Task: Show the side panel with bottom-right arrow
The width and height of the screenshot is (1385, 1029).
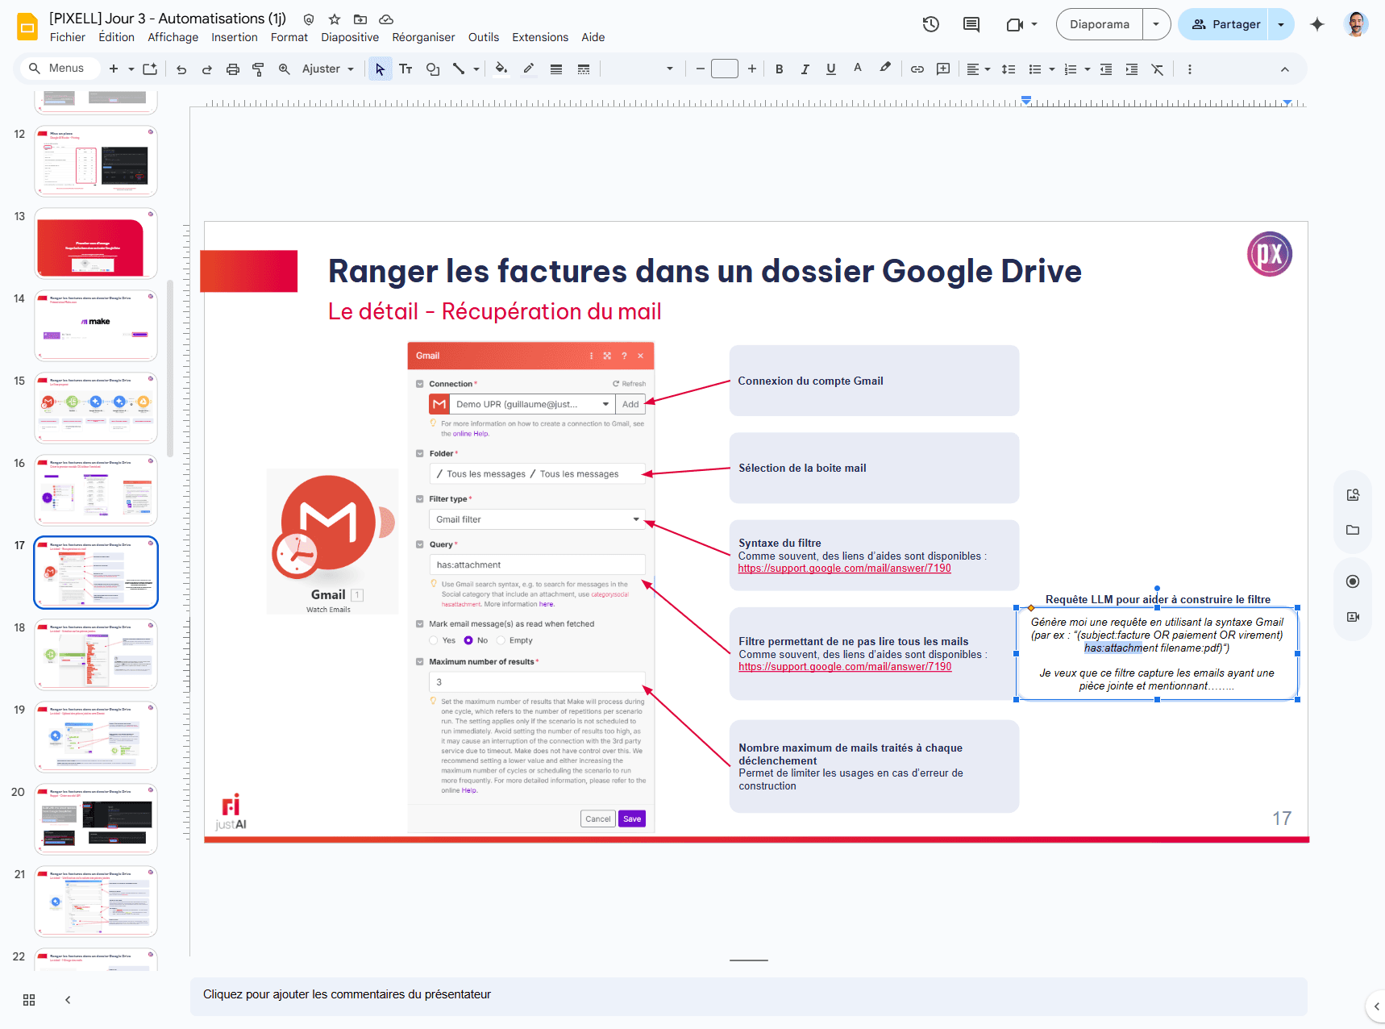Action: pyautogui.click(x=1377, y=1006)
